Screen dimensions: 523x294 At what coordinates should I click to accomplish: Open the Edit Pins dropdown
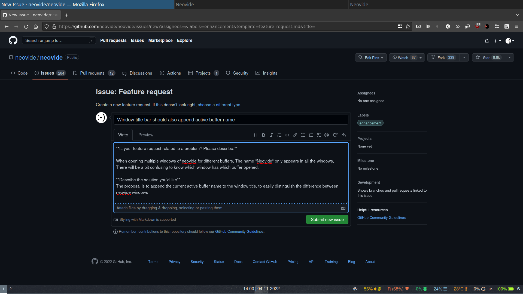pyautogui.click(x=370, y=57)
